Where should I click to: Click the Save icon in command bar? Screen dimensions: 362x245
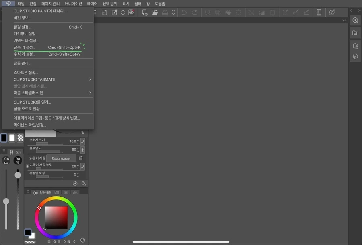165,12
